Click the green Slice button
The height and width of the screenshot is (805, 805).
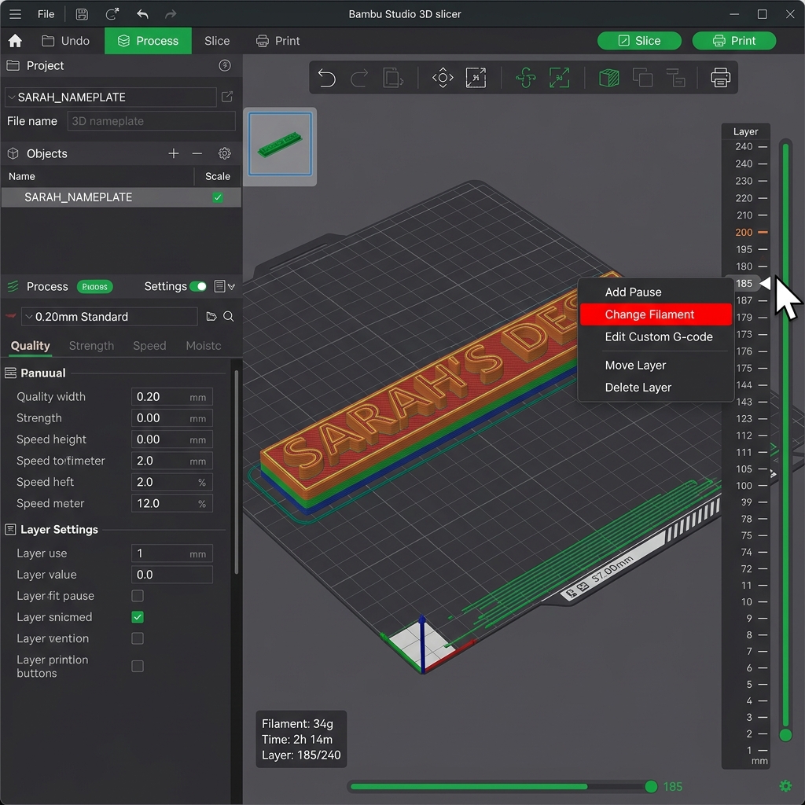pos(639,41)
